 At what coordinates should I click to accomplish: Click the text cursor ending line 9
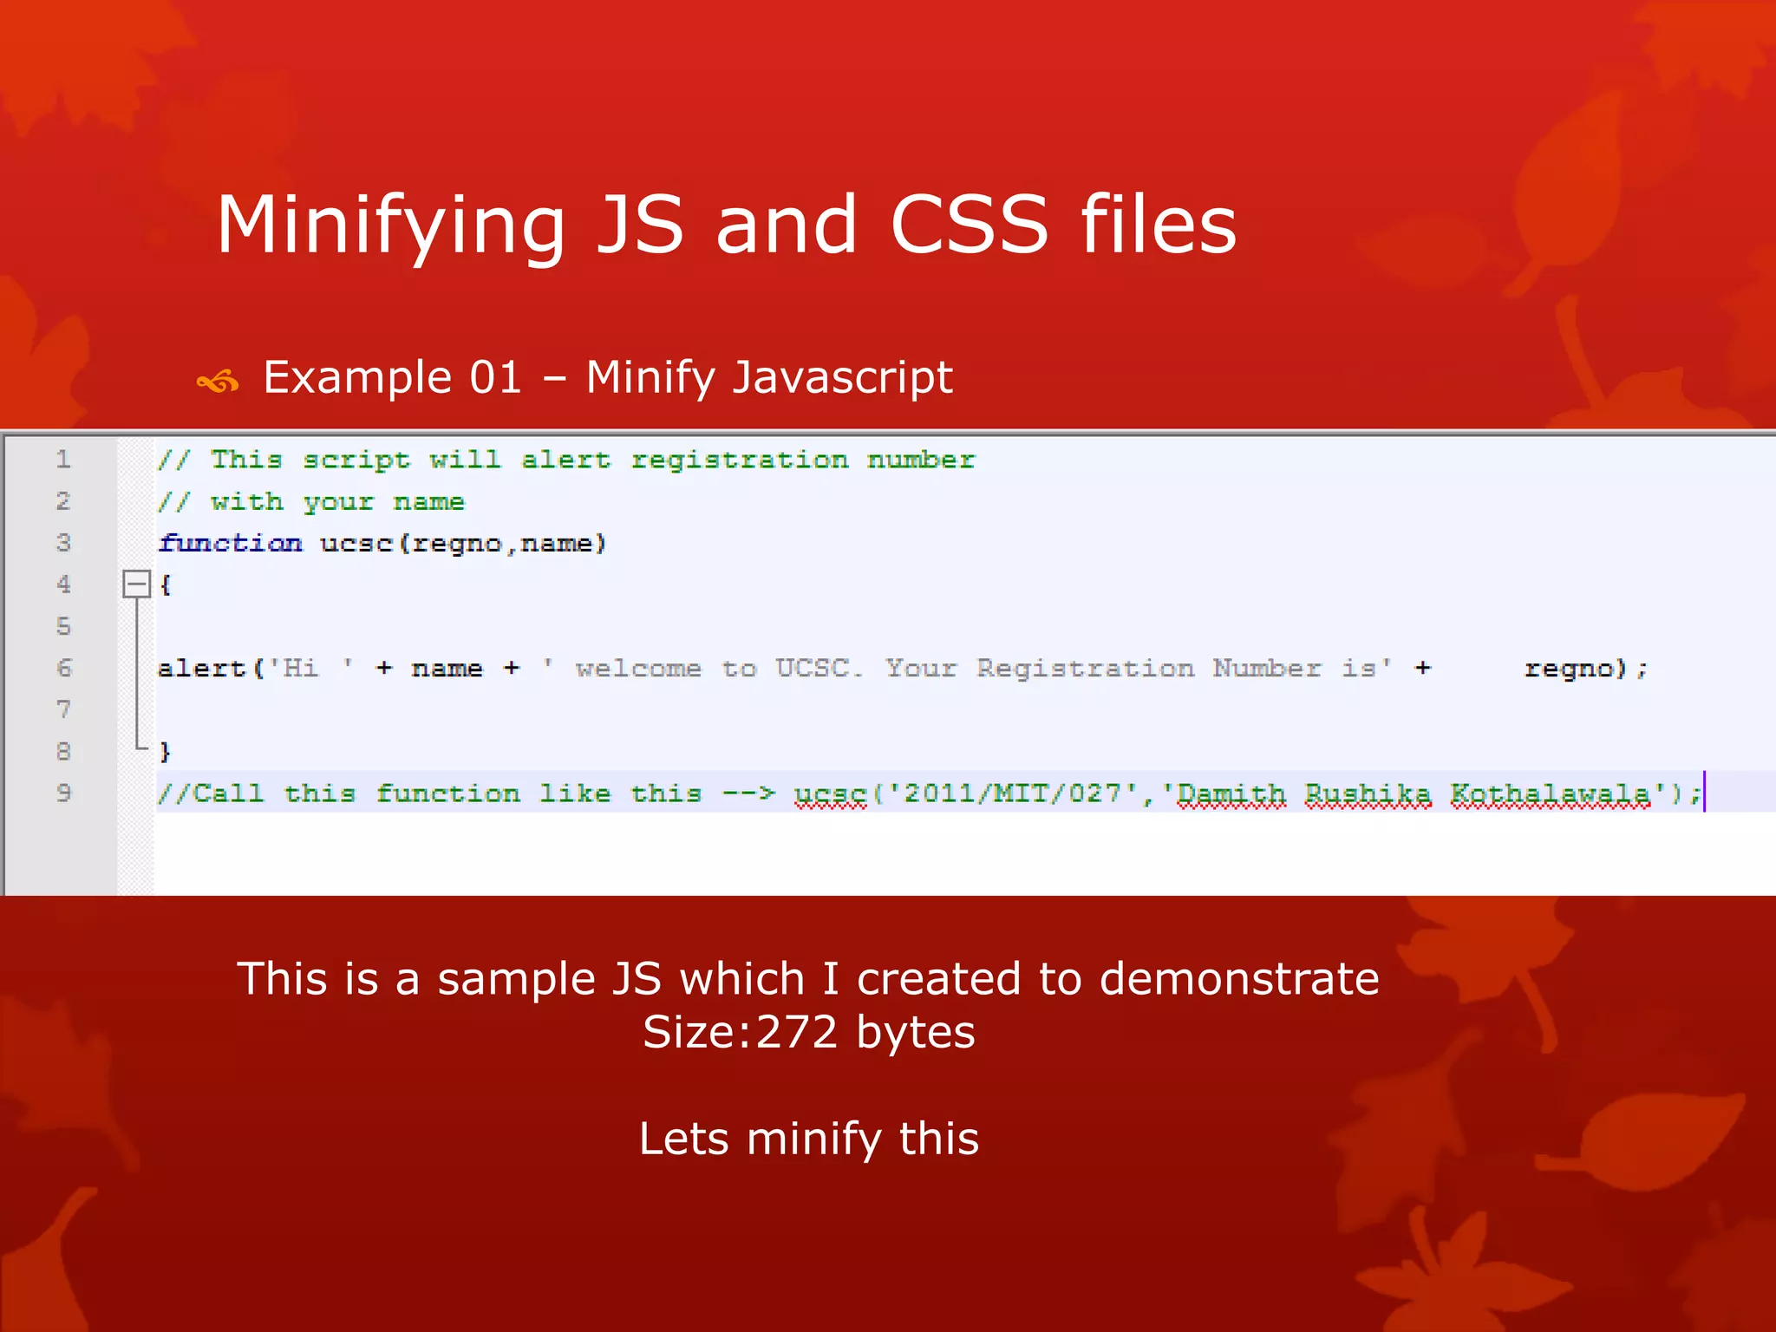[1704, 792]
